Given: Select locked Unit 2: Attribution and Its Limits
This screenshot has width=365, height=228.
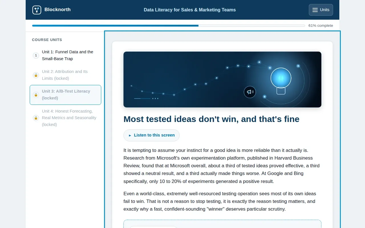Looking at the screenshot, I should pos(65,75).
